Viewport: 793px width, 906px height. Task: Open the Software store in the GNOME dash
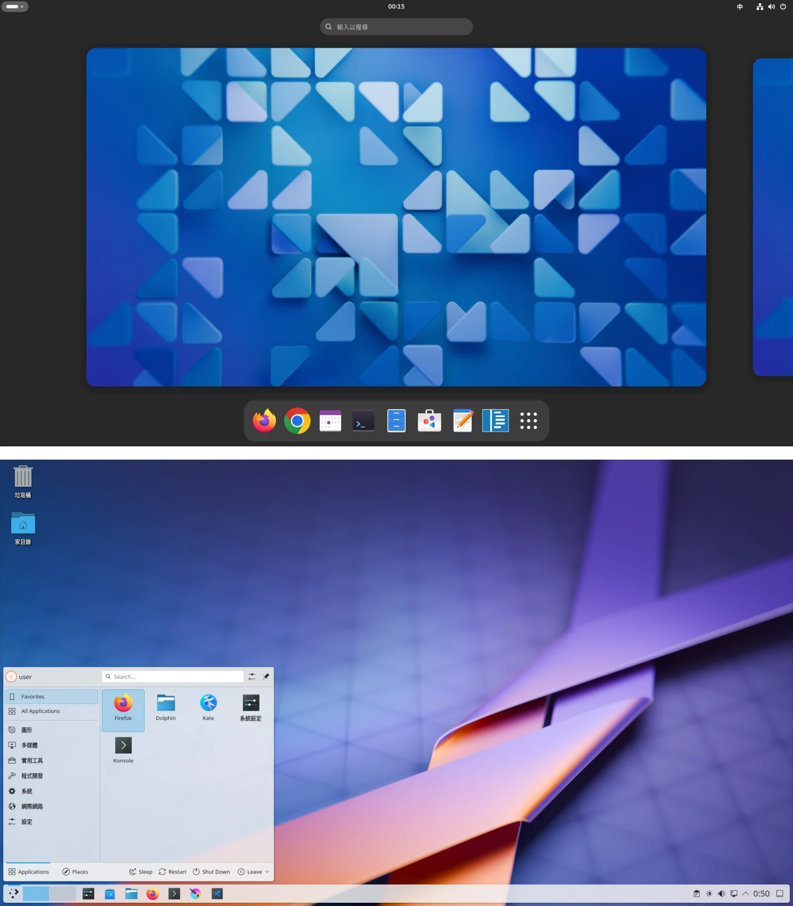[429, 420]
